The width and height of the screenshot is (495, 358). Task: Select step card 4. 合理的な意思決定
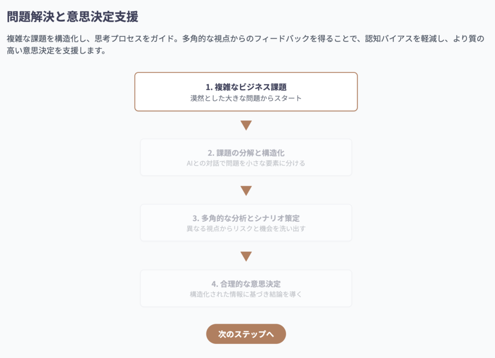pos(246,288)
